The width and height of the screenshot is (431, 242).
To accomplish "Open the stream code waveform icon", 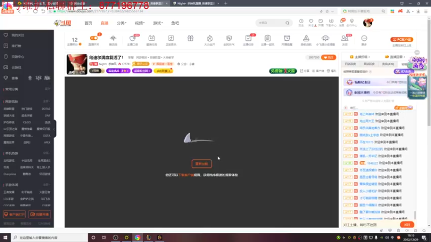I will click(113, 38).
